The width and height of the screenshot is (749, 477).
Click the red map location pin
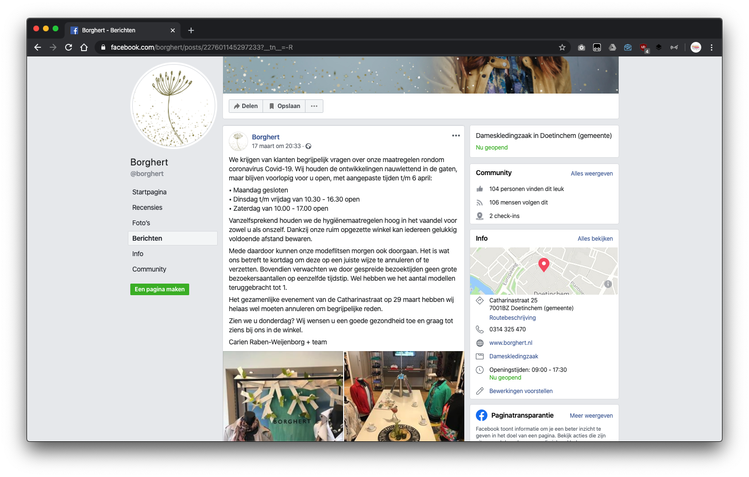pos(544,264)
